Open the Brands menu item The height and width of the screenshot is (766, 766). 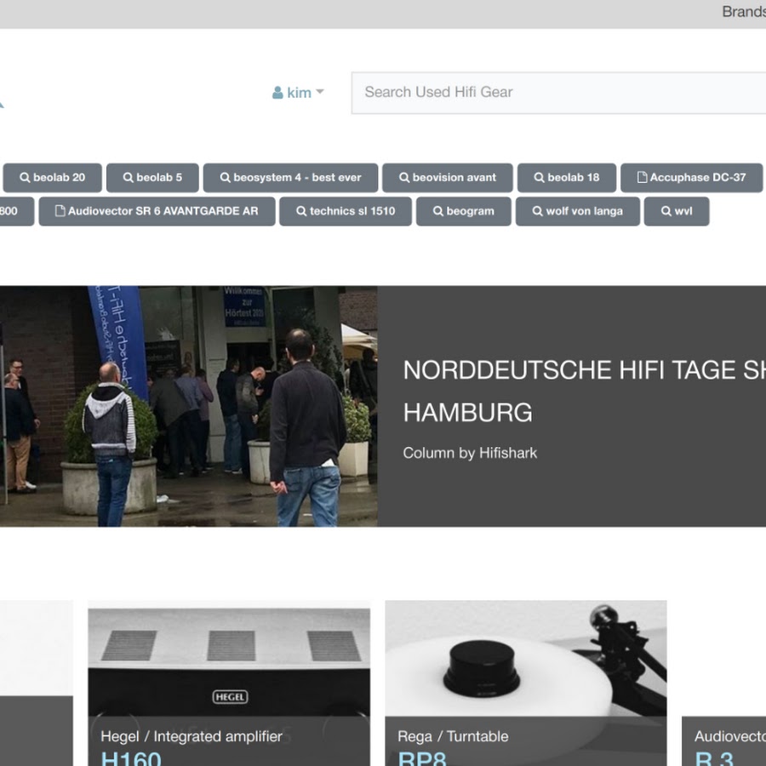click(744, 12)
